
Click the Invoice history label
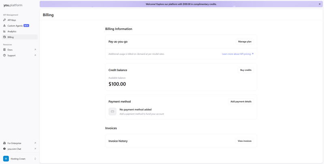118,141
